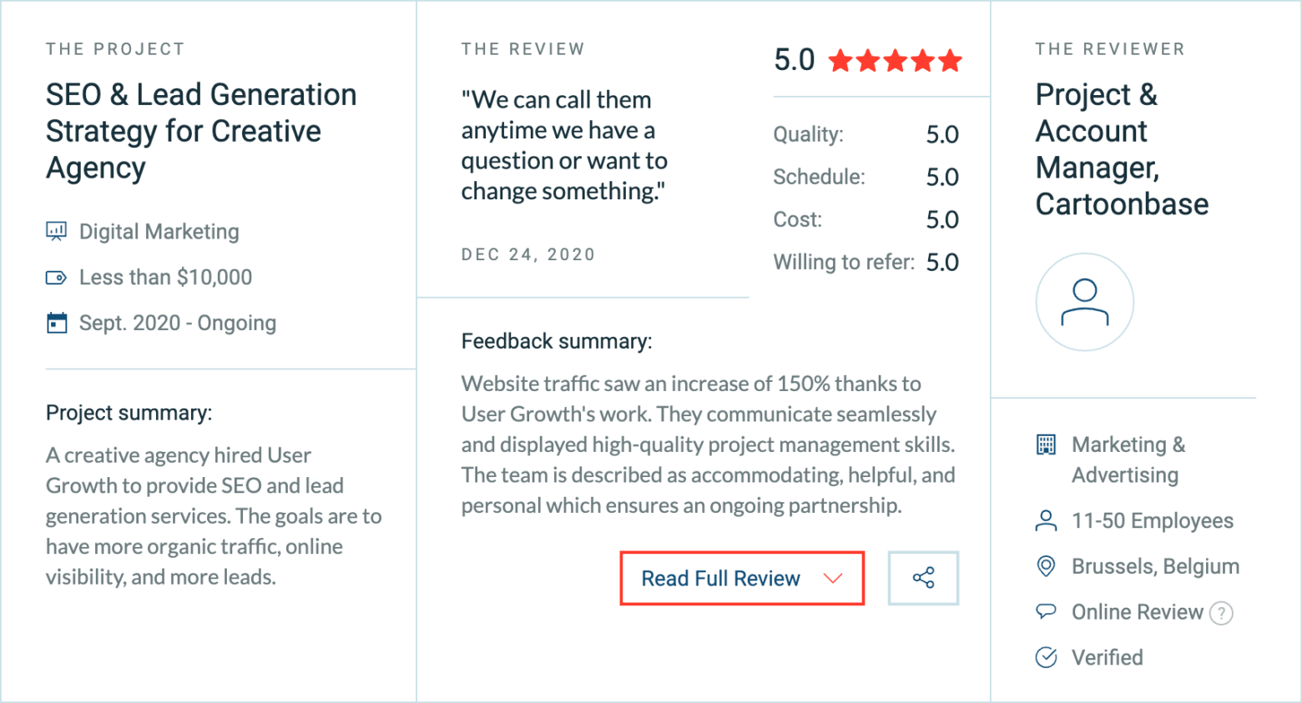Screen dimensions: 1302x703
Task: Click the Verified checkmark icon
Action: [1046, 657]
